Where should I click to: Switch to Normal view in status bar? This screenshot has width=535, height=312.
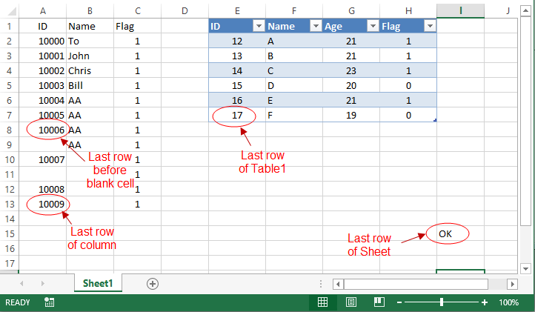[322, 302]
